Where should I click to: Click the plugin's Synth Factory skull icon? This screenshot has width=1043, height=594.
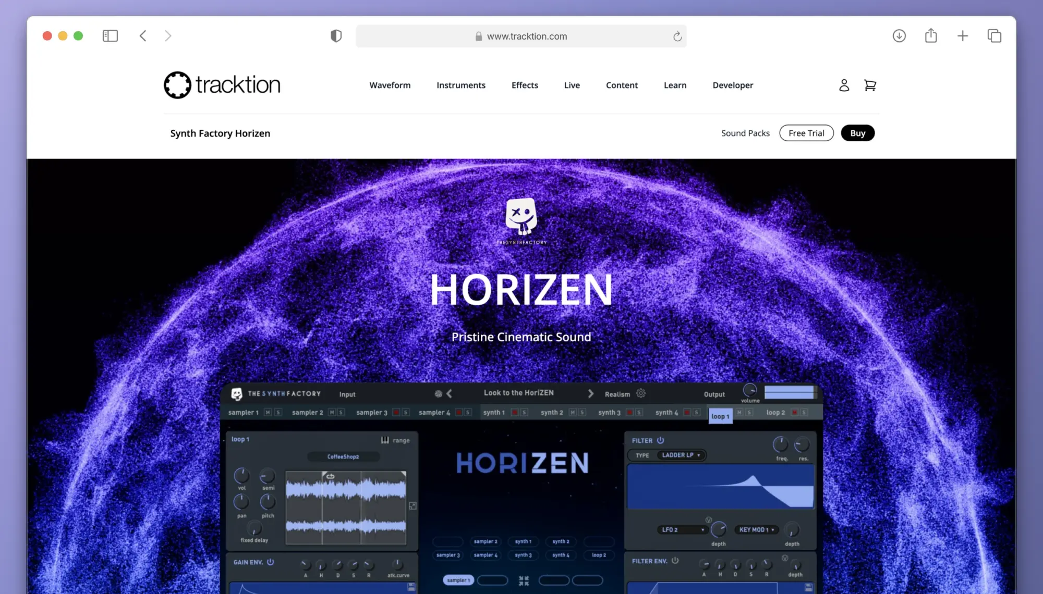(x=237, y=394)
